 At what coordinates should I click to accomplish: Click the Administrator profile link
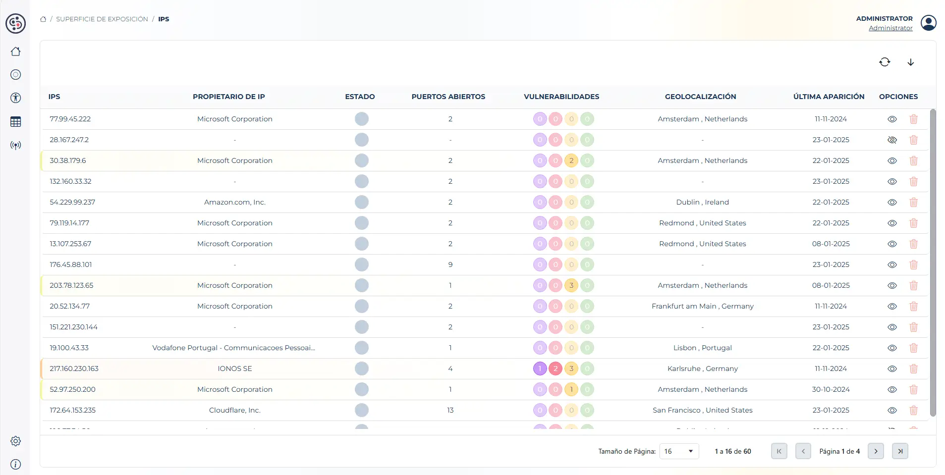point(890,28)
